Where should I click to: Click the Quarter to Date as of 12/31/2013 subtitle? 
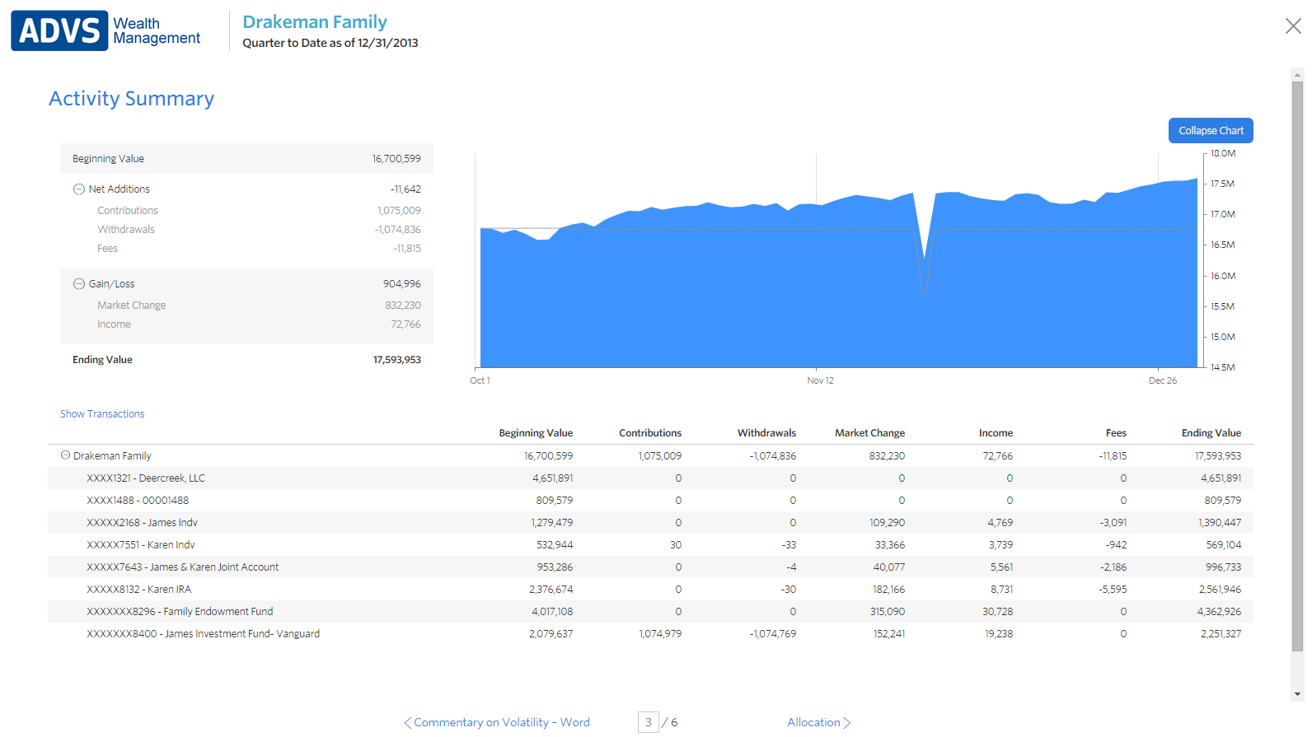(x=330, y=43)
